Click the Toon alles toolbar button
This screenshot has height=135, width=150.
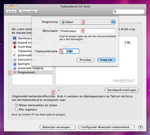pos(28,11)
